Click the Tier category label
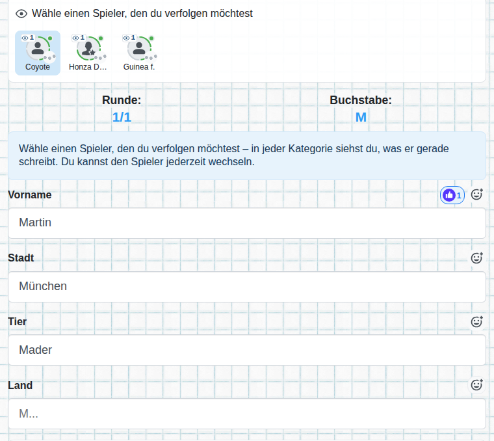The image size is (494, 441). [18, 321]
